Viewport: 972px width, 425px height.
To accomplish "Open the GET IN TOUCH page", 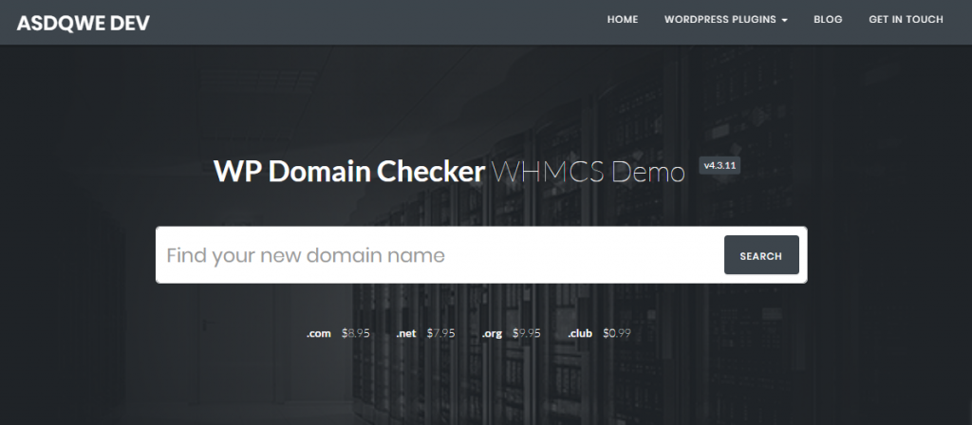I will 906,19.
